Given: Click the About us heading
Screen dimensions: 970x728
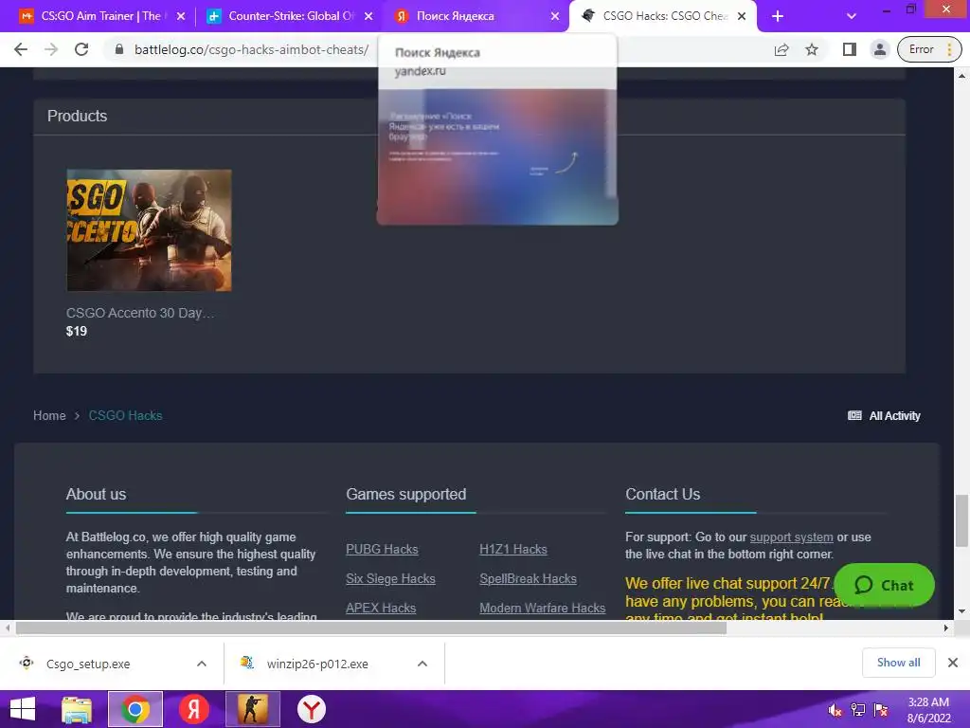Looking at the screenshot, I should coord(96,494).
